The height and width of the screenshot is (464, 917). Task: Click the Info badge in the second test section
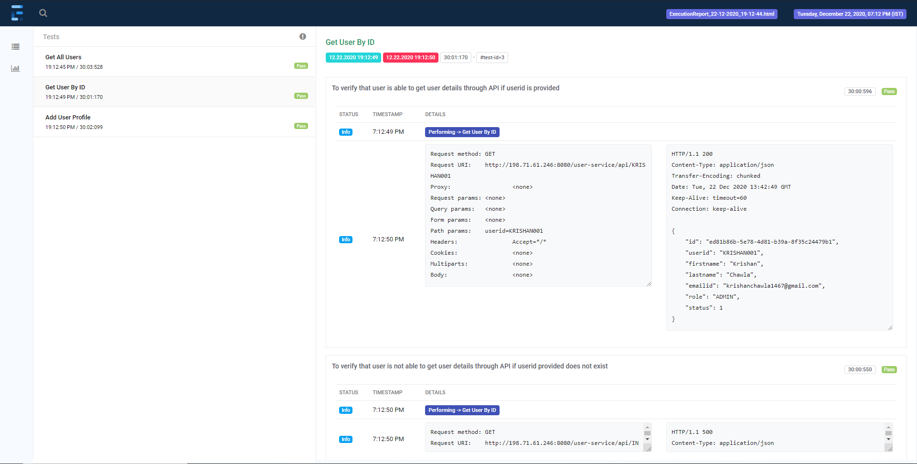pyautogui.click(x=346, y=410)
